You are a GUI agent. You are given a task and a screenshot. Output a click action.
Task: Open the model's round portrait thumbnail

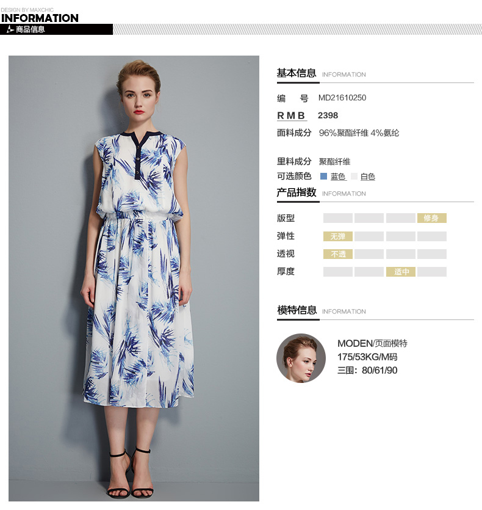[x=301, y=358]
